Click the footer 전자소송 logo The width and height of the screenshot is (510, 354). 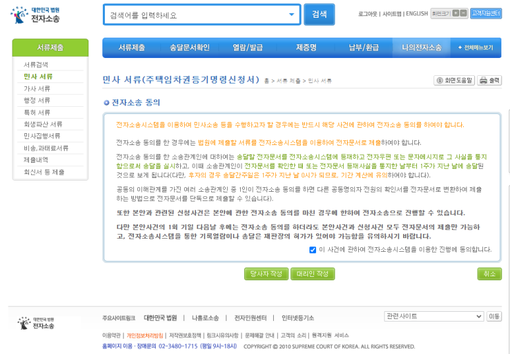(36, 323)
